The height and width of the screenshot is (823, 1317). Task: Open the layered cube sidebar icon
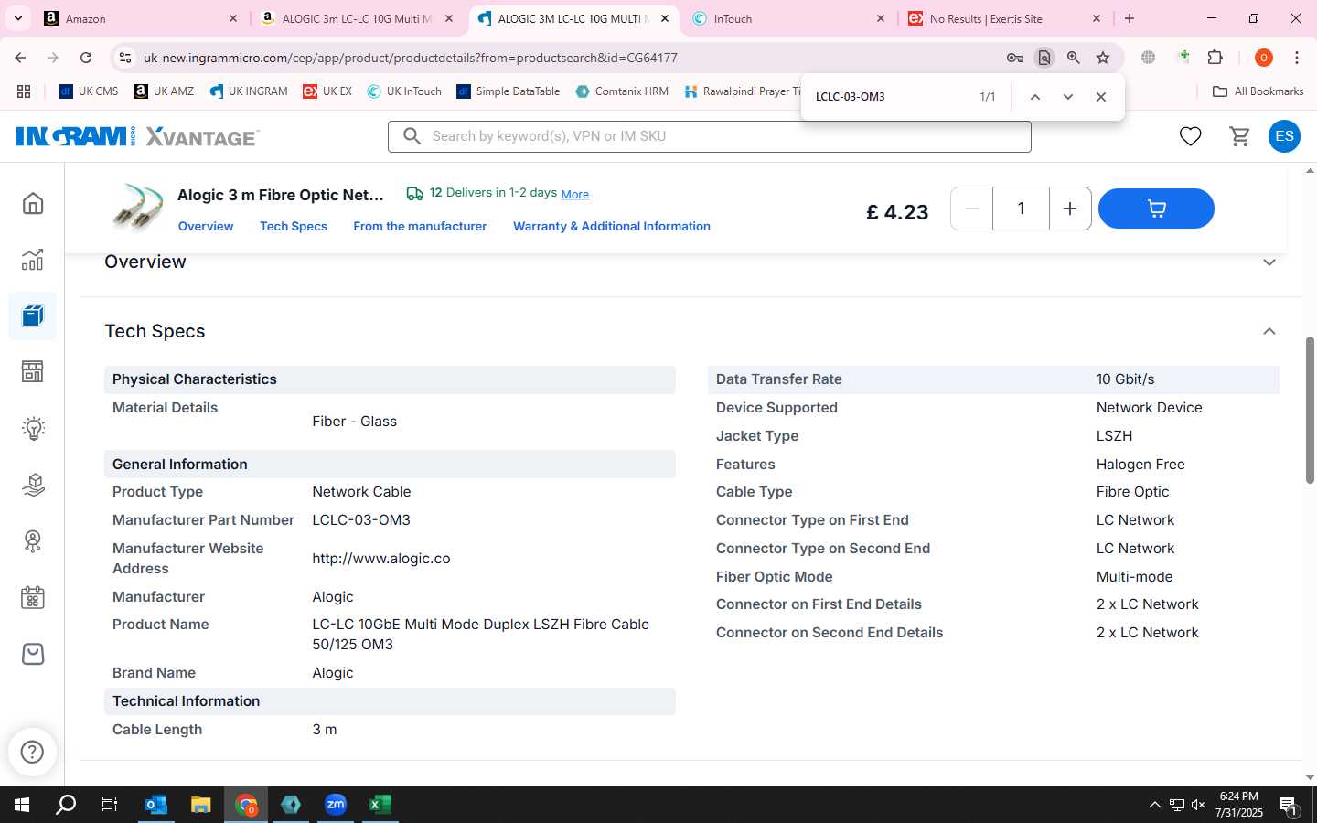tap(33, 485)
